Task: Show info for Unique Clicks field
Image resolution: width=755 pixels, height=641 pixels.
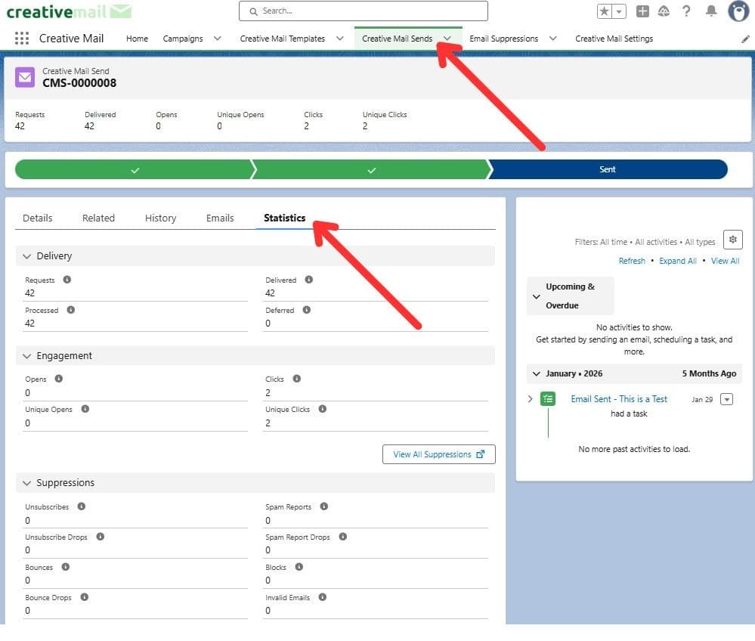Action: click(x=323, y=409)
